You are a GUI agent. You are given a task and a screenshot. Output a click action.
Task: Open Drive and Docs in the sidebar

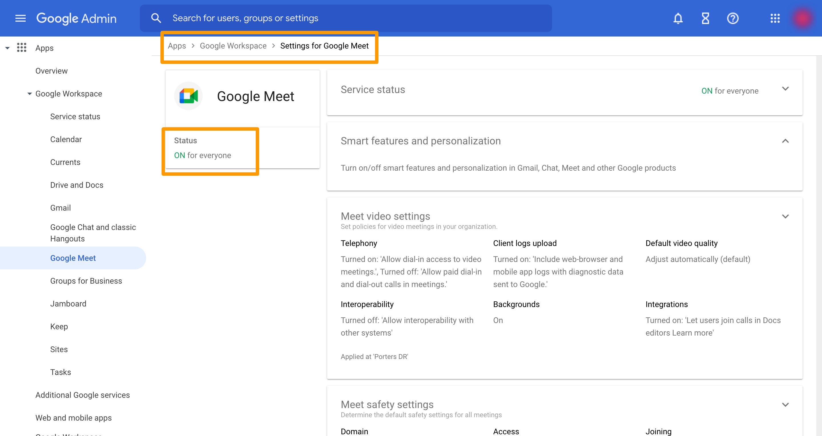pyautogui.click(x=76, y=185)
